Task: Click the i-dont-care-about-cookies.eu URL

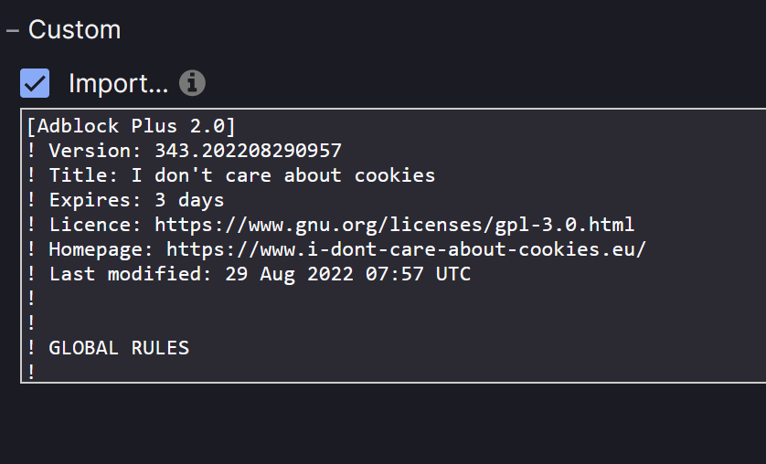Action: pos(406,249)
